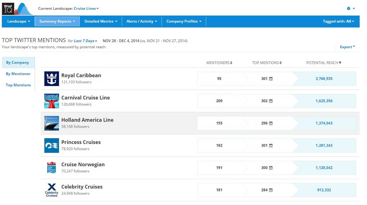Sort table by Top Mentions column
The image size is (367, 205).
[267, 63]
